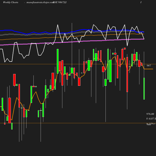Click the munafasutra website watermark text
This screenshot has width=156, height=156.
40,2
